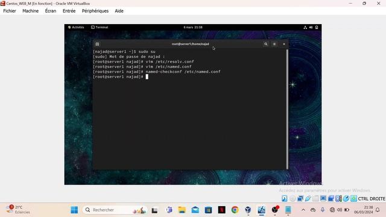Image resolution: width=386 pixels, height=217 pixels.
Task: Open Microsoft Teams from the taskbar
Action: coord(169,210)
